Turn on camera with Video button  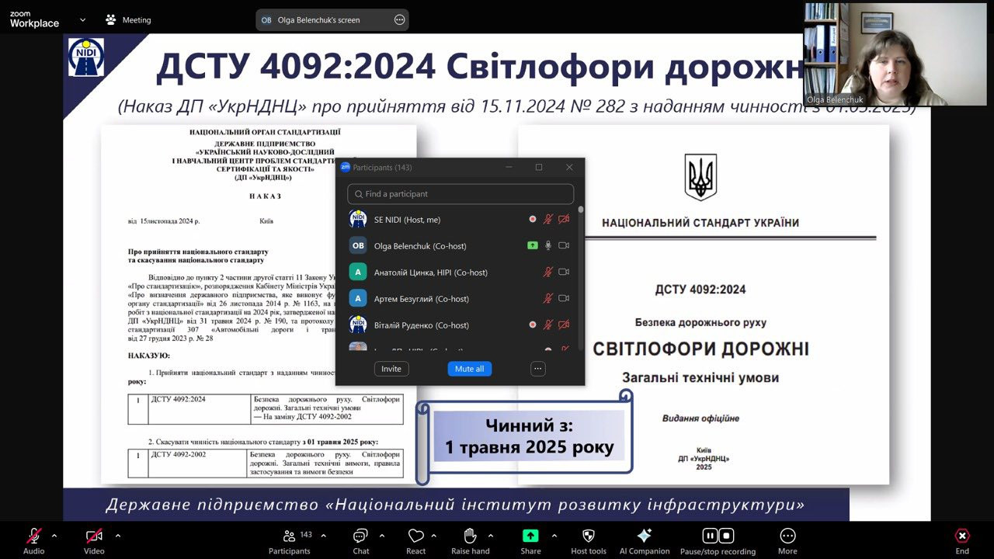94,536
